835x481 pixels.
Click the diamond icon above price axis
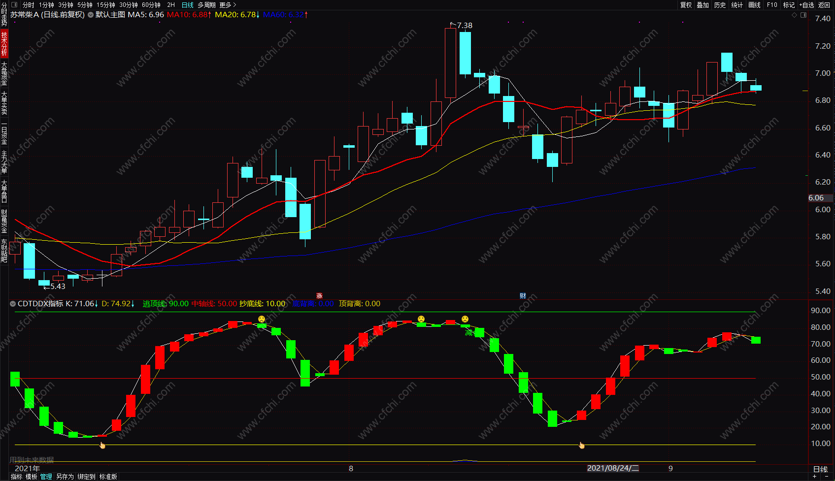pyautogui.click(x=794, y=15)
